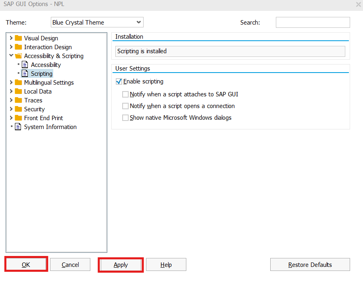Select the Traces tree label

click(33, 100)
